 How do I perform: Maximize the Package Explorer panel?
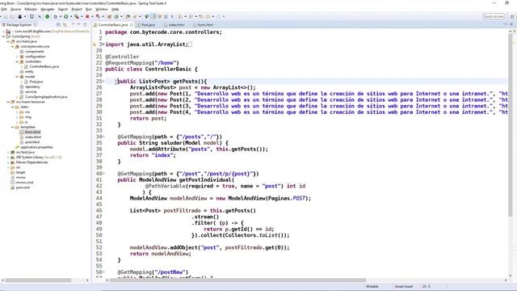[85, 25]
